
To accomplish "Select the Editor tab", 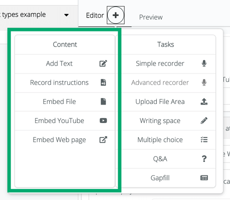I will point(95,15).
